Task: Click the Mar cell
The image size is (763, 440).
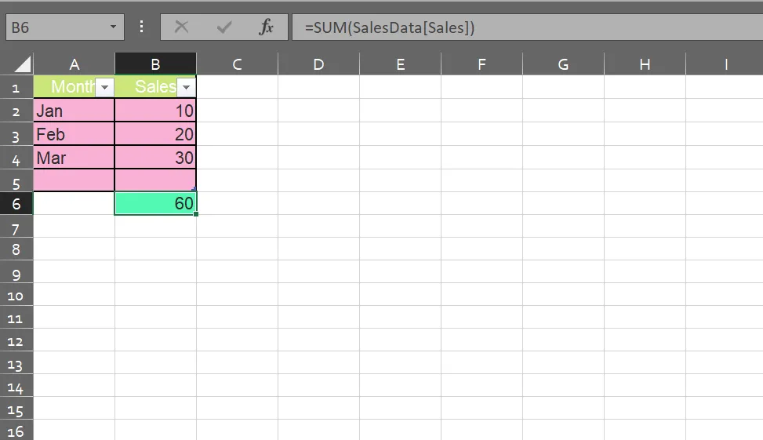Action: point(74,157)
